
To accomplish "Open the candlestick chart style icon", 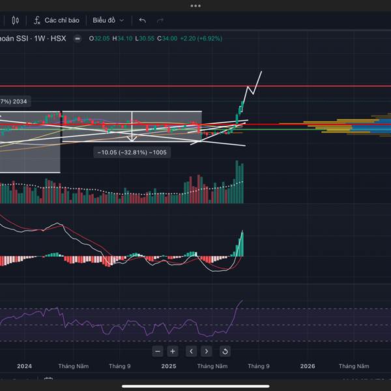I will [x=15, y=20].
